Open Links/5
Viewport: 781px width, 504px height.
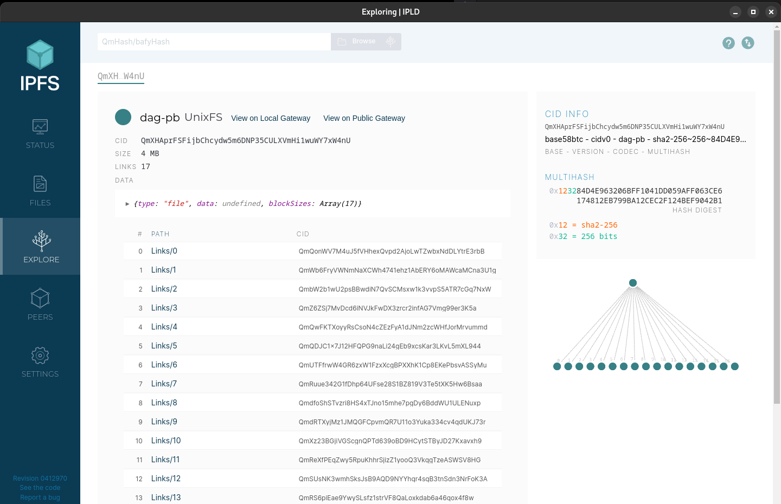coord(164,346)
